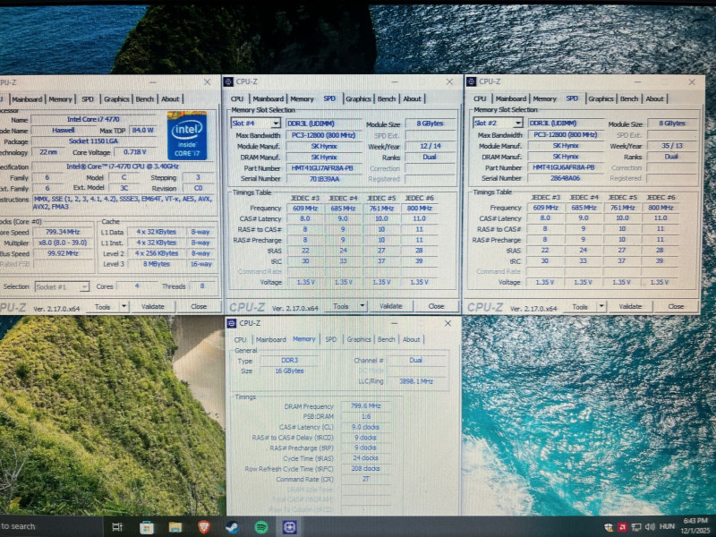Open Spotify from the taskbar

coord(260,527)
